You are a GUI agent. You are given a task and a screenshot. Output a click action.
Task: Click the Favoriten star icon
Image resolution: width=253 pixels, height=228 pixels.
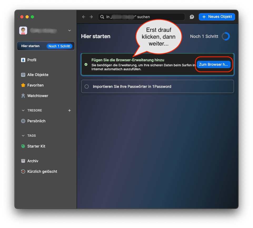(23, 85)
